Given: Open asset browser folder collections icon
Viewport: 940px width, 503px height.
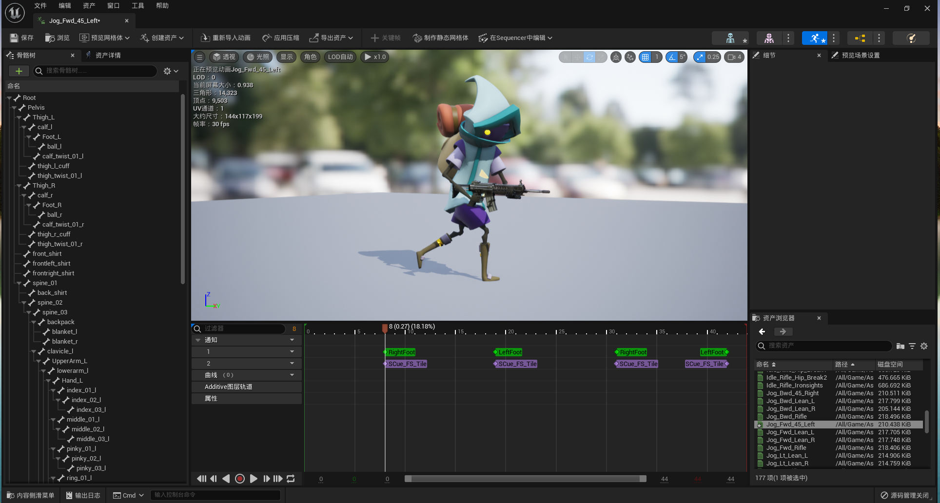Looking at the screenshot, I should (901, 346).
